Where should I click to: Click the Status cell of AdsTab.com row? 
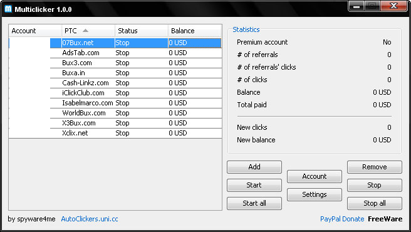(x=141, y=53)
